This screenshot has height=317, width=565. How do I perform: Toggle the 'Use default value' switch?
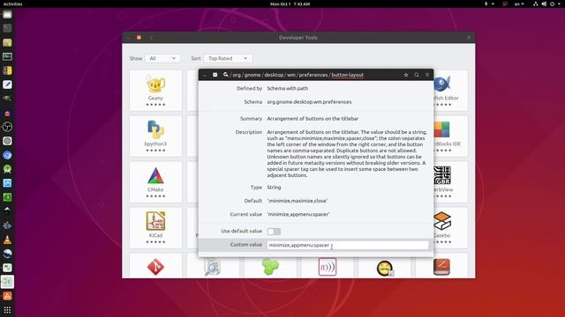pyautogui.click(x=274, y=231)
